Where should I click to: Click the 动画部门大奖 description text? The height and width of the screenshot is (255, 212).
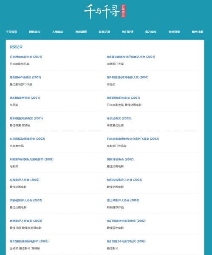115,64
